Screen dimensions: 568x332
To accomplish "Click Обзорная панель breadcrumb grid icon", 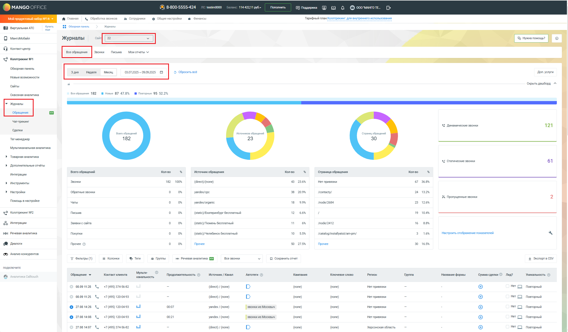I will 64,27.
